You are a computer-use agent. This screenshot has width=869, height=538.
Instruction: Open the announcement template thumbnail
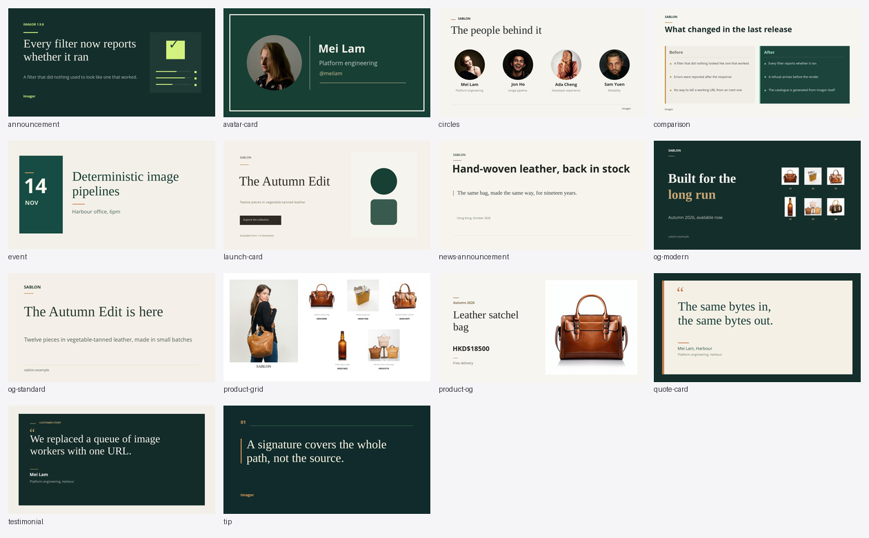coord(112,62)
